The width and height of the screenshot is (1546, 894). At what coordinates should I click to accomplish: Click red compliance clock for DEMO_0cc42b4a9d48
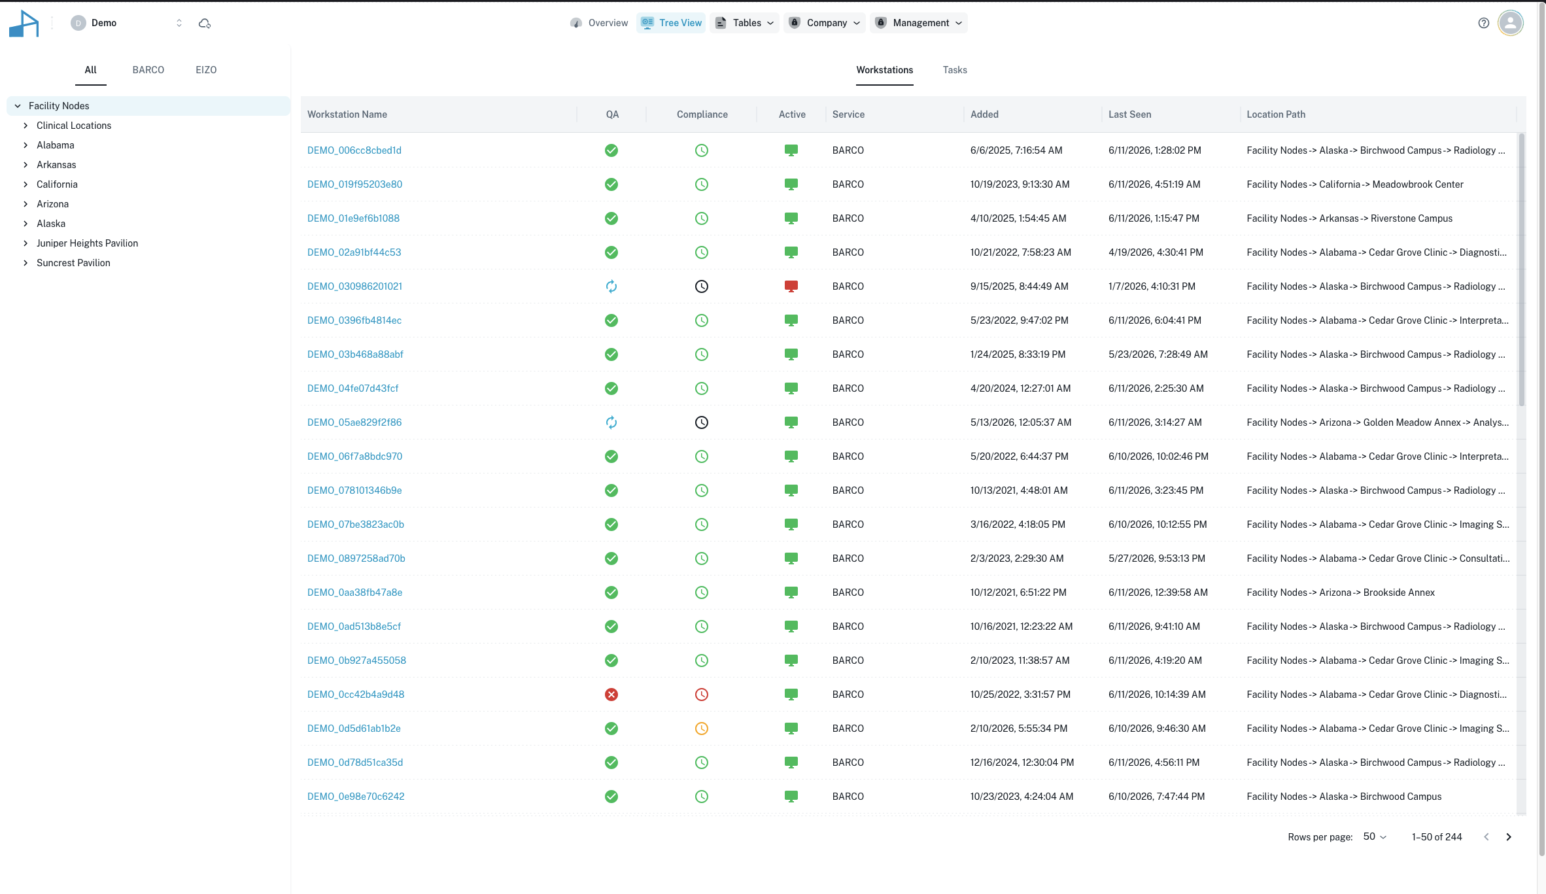702,695
